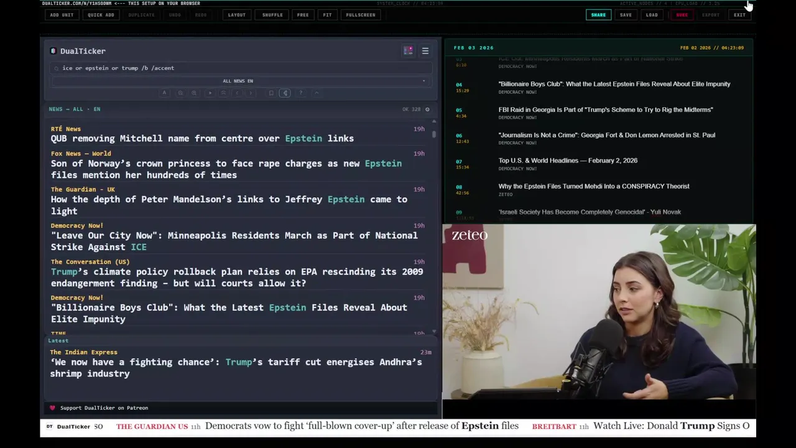Open the Indian Express shrimp industry headline
The width and height of the screenshot is (796, 448).
(236, 368)
